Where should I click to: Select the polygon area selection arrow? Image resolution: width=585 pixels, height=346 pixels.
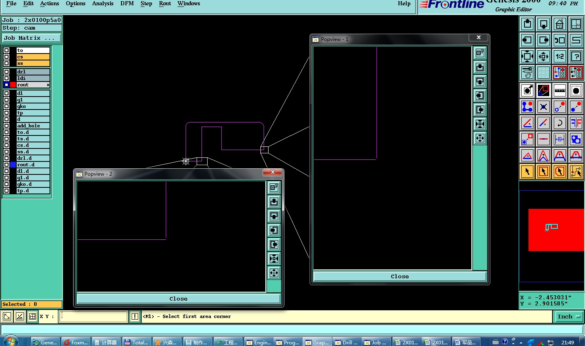[x=560, y=172]
